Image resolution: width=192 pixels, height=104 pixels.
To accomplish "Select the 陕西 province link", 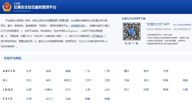I will [x=146, y=90].
